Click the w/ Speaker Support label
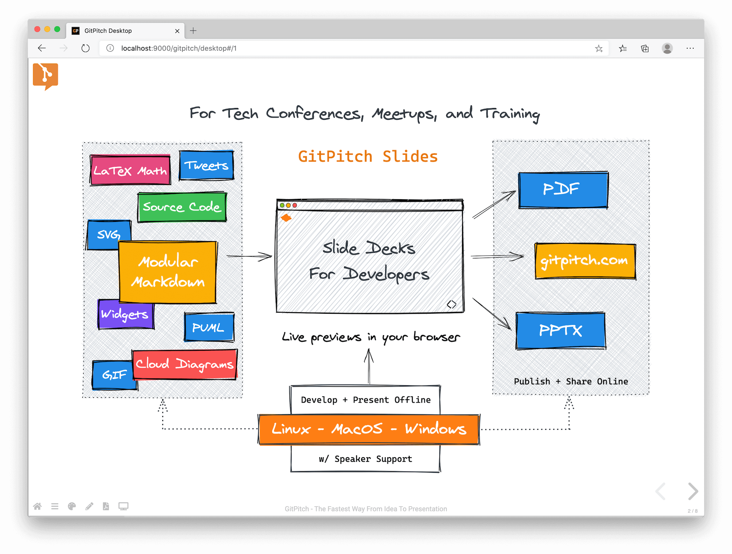Image resolution: width=732 pixels, height=554 pixels. pyautogui.click(x=365, y=459)
